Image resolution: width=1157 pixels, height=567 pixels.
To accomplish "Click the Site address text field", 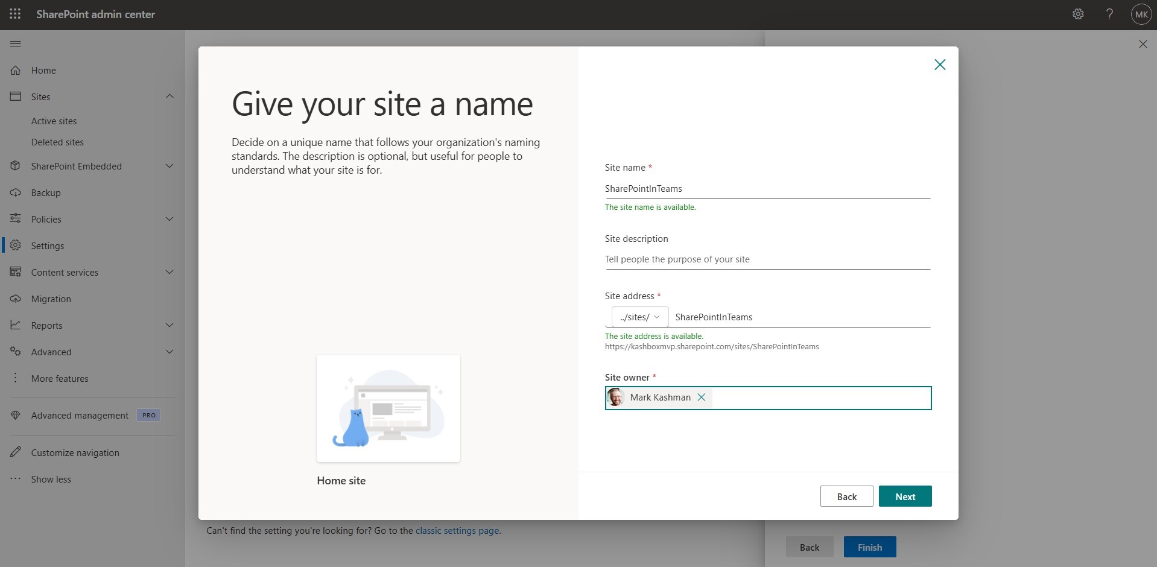I will [x=801, y=317].
